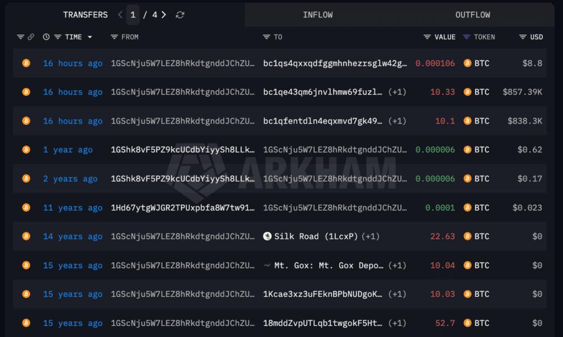Screen dimensions: 563x337
Task: Click Bitcoin chain icon in the 14 years ago row
Action: (26, 236)
